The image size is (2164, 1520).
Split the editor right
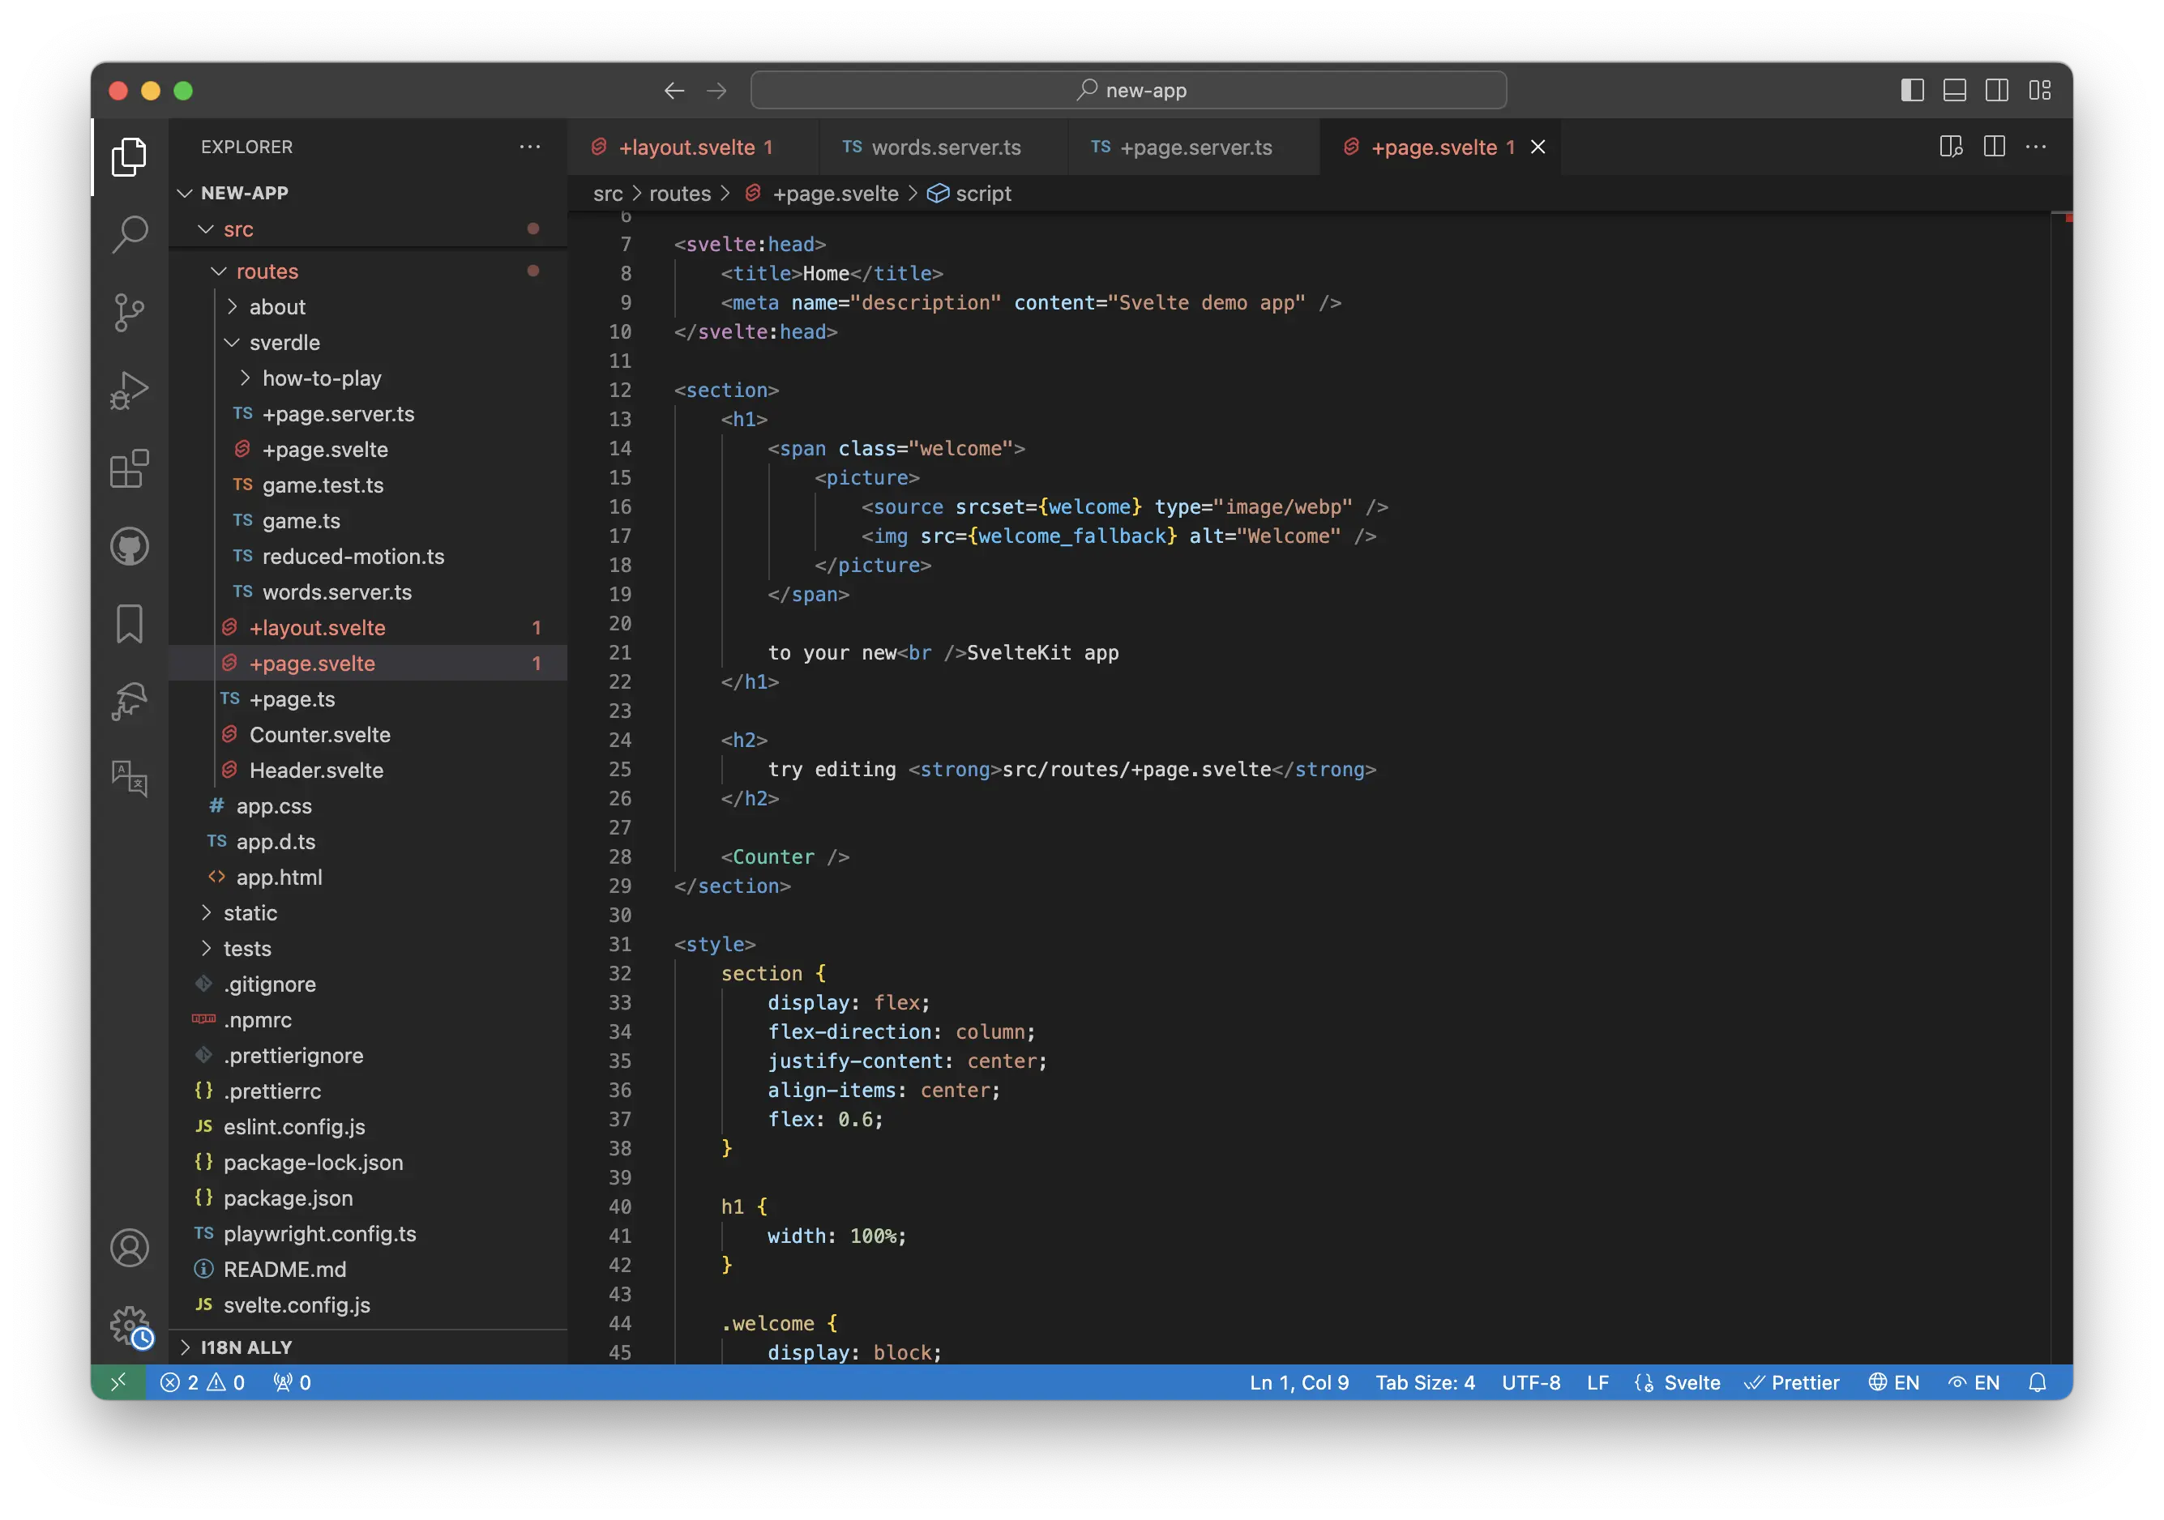(1995, 147)
